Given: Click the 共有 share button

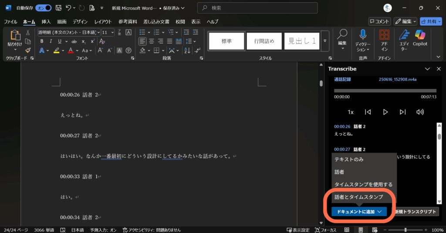Looking at the screenshot, I should [x=431, y=21].
